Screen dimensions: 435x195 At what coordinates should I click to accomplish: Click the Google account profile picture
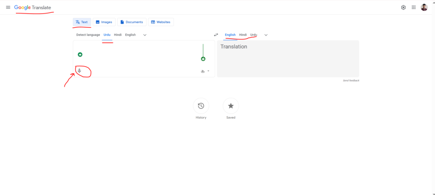424,8
